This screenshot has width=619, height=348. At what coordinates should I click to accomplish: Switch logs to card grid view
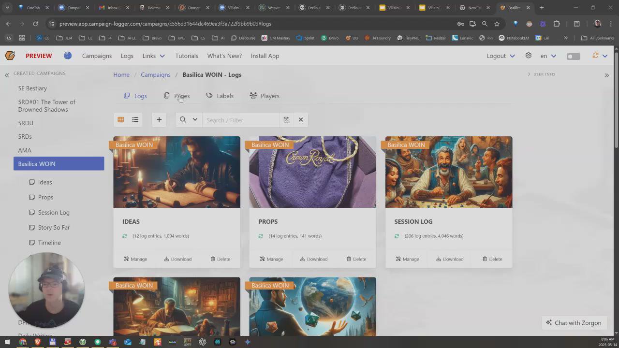[121, 120]
